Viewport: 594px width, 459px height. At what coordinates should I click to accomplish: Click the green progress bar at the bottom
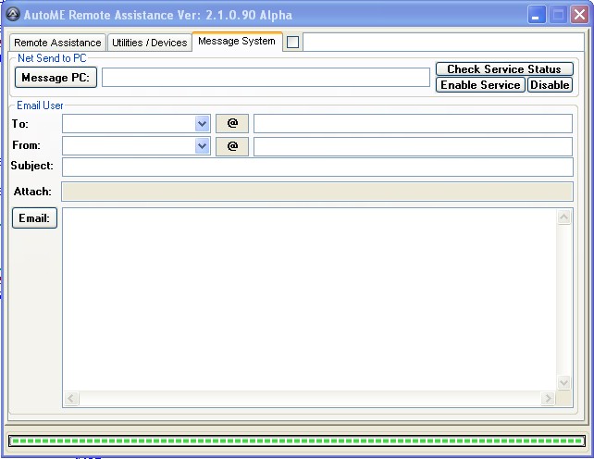pos(296,440)
